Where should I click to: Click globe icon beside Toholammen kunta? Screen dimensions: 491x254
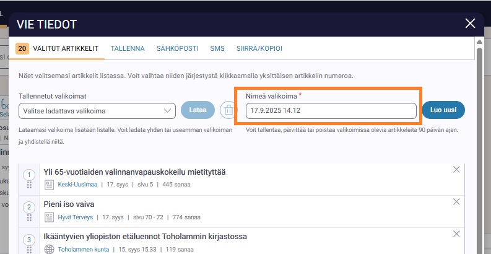click(49, 249)
